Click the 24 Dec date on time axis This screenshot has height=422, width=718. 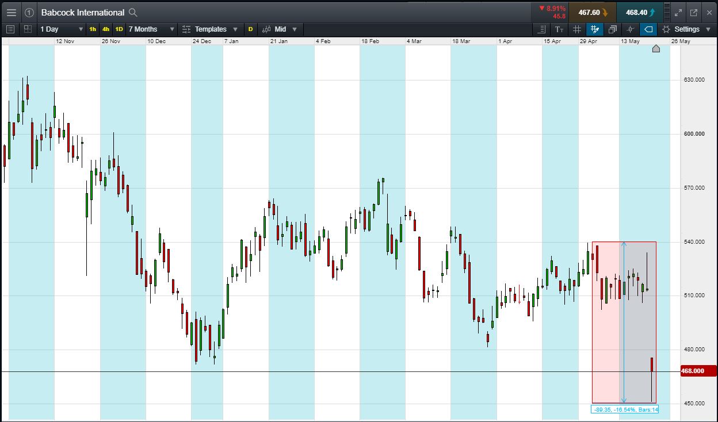(x=201, y=41)
